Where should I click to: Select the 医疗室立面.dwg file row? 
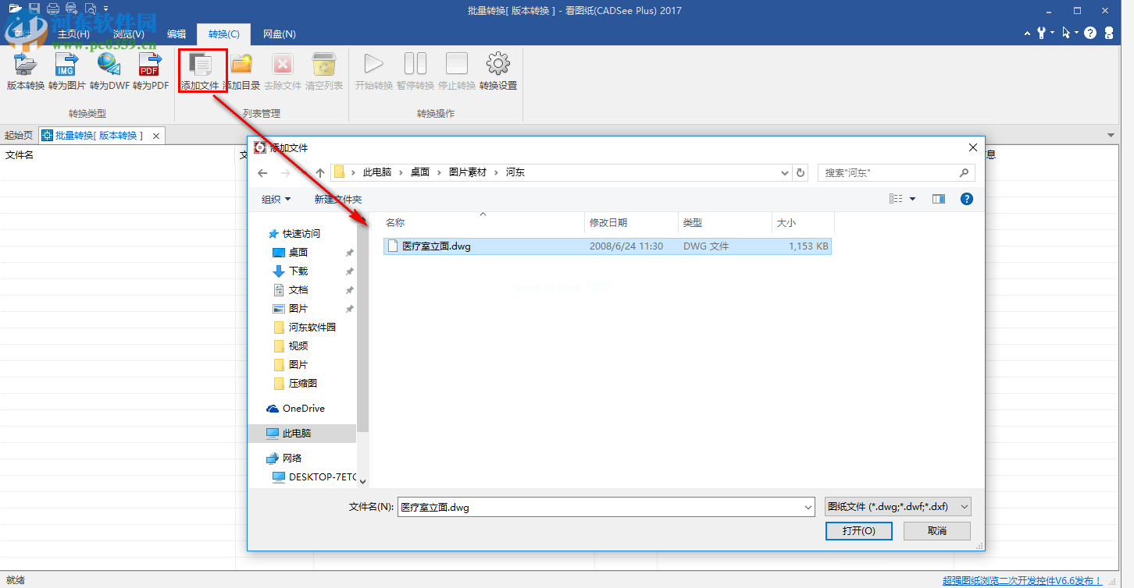point(608,246)
